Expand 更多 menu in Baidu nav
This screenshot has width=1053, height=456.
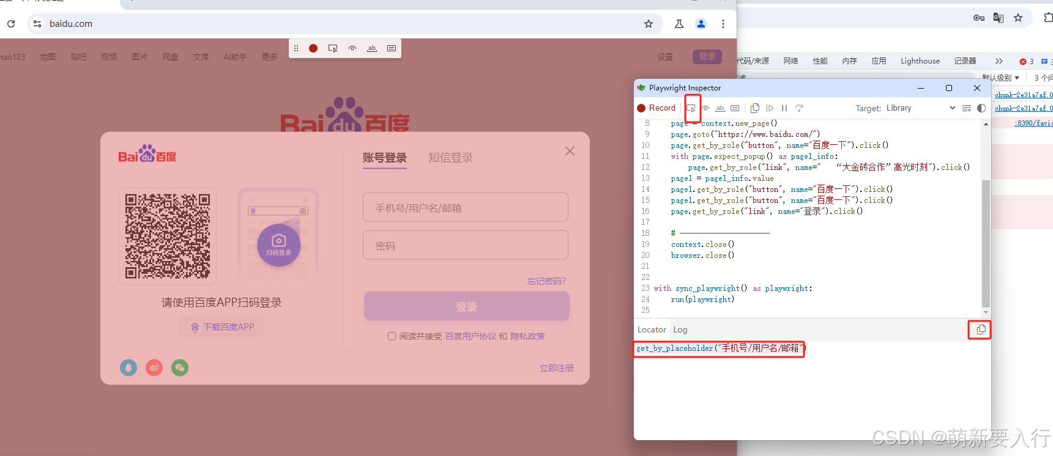270,57
